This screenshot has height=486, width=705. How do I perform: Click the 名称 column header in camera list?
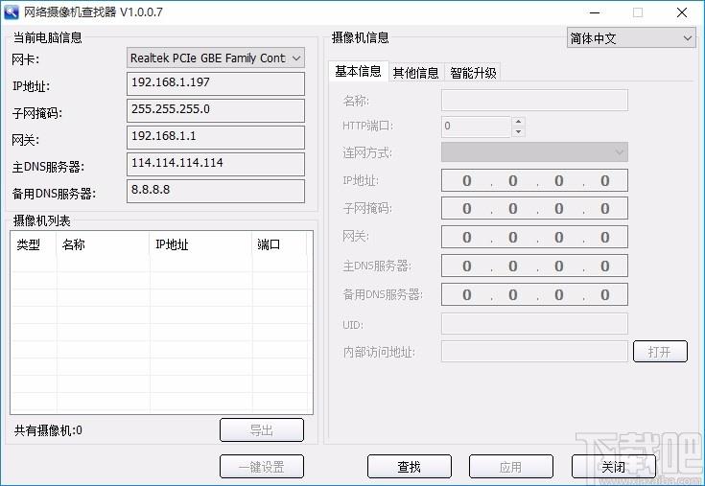pos(103,244)
